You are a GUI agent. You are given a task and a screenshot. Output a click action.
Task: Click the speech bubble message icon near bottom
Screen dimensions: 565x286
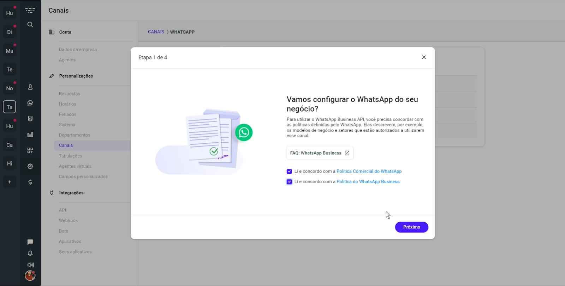pyautogui.click(x=30, y=242)
